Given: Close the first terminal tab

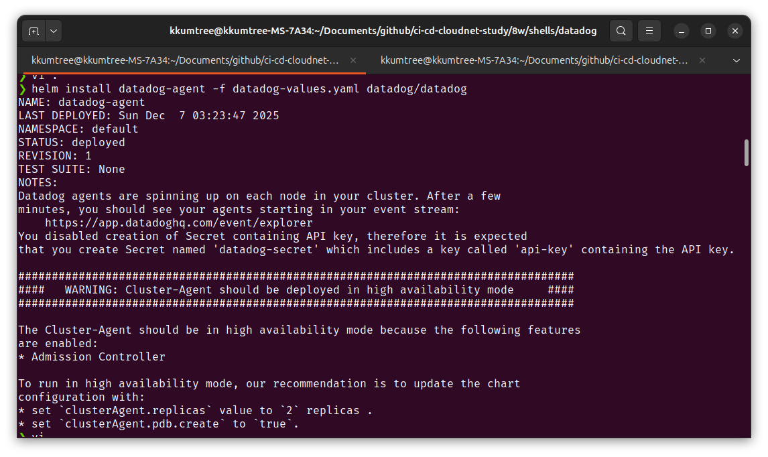Looking at the screenshot, I should [353, 60].
